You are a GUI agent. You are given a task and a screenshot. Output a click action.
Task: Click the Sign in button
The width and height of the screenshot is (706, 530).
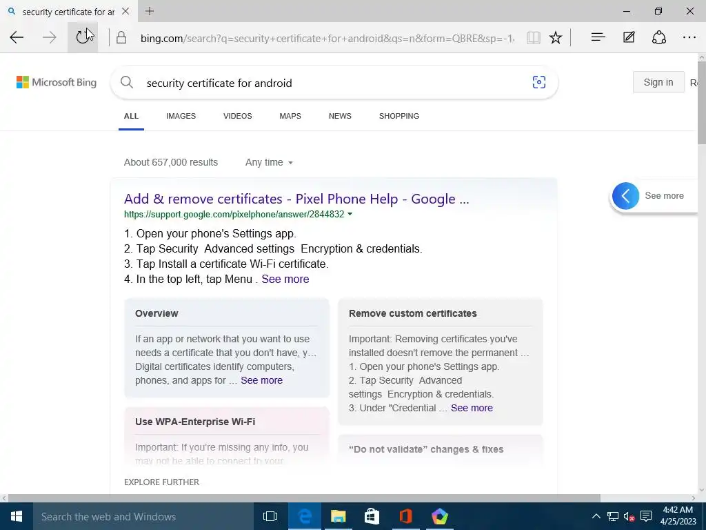pos(658,82)
